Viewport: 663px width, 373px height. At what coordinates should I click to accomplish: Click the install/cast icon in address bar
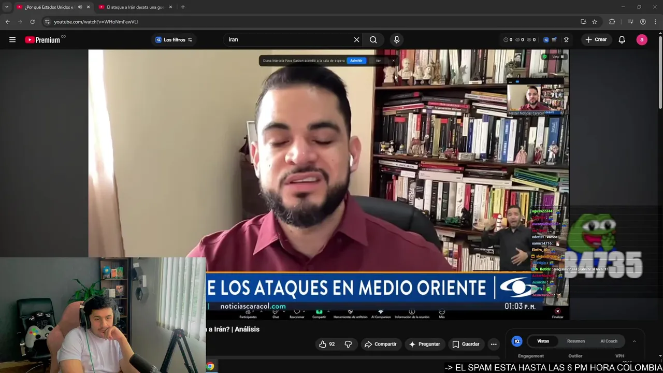pos(583,22)
